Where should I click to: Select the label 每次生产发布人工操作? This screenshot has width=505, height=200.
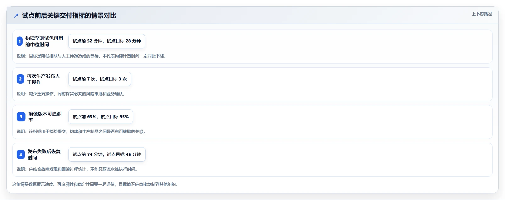[x=43, y=79]
